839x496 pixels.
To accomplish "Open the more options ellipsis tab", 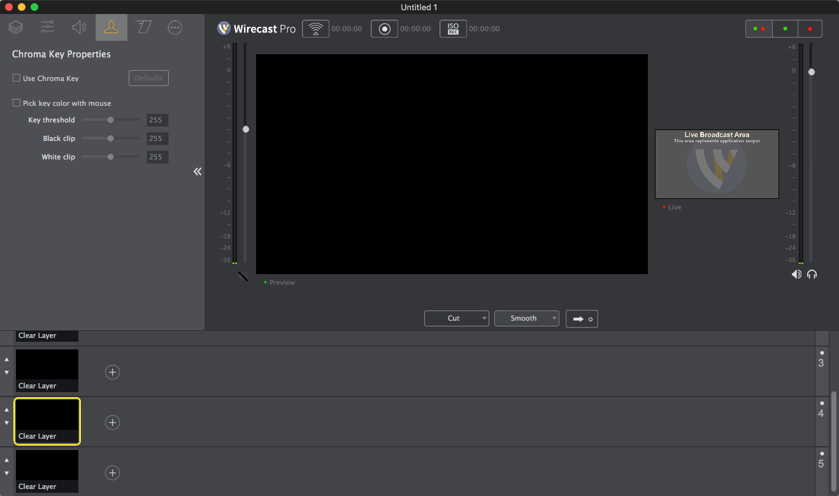I will pos(175,27).
